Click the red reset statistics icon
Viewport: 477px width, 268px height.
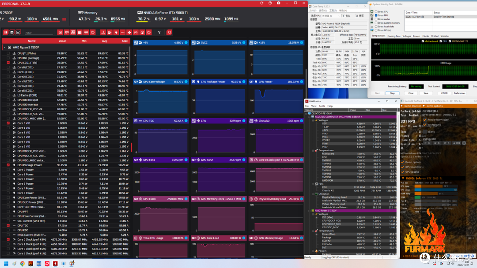coord(170,33)
